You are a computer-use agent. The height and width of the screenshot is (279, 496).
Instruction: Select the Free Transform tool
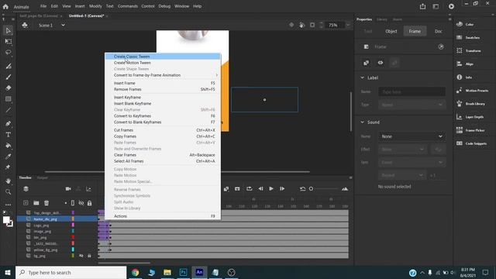(9, 41)
